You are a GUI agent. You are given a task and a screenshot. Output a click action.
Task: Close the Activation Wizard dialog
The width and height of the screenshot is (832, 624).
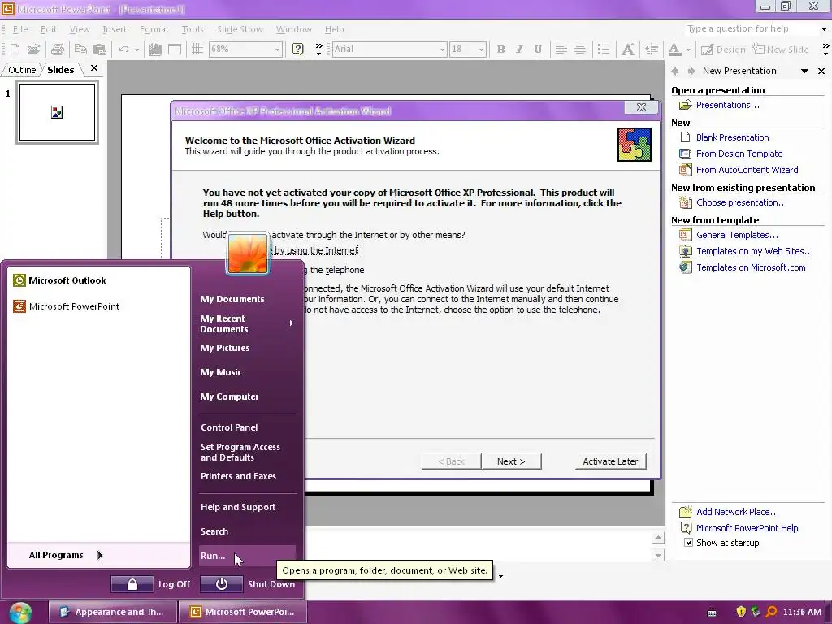(x=641, y=107)
